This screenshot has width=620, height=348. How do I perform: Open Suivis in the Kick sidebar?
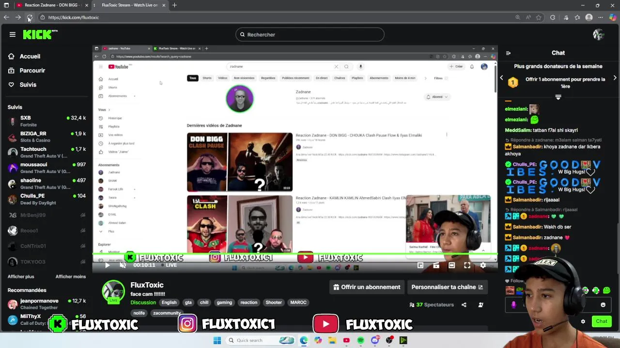[x=22, y=85]
